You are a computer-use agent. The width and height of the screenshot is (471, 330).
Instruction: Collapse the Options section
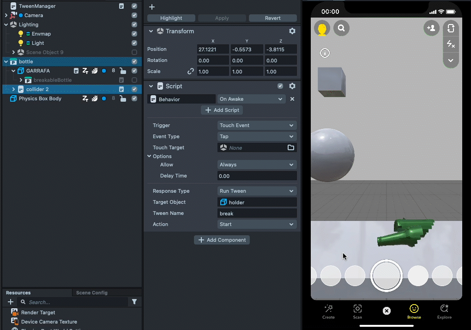tap(149, 156)
